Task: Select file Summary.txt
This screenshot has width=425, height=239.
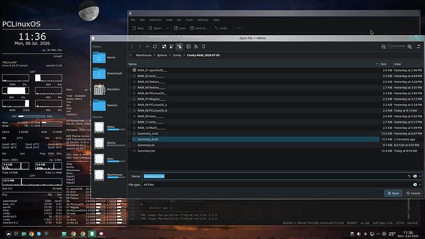Action: pyautogui.click(x=146, y=151)
